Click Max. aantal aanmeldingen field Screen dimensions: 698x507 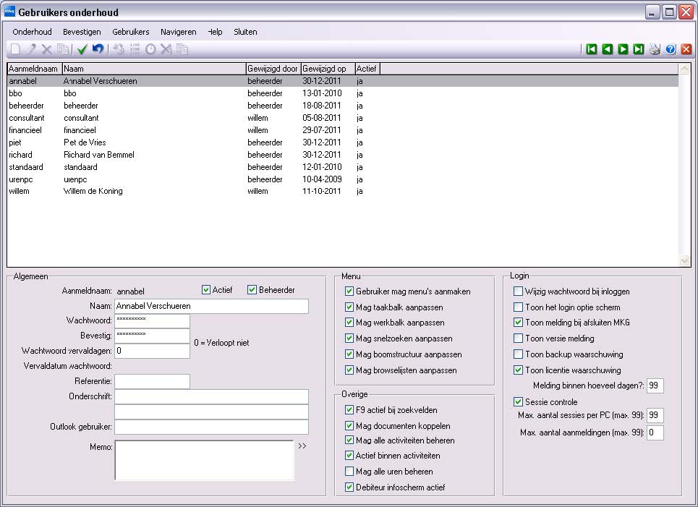pos(655,433)
